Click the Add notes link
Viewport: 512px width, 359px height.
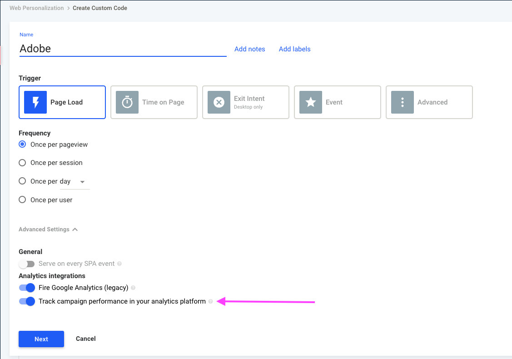pos(250,49)
